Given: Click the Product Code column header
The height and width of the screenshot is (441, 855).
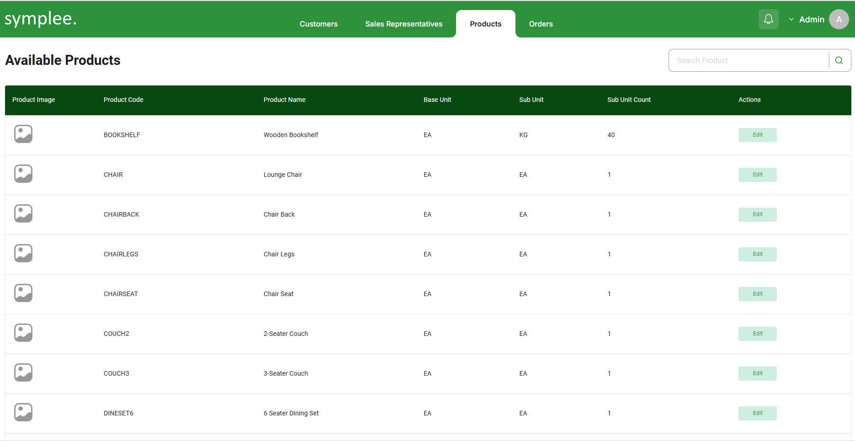Looking at the screenshot, I should [123, 100].
